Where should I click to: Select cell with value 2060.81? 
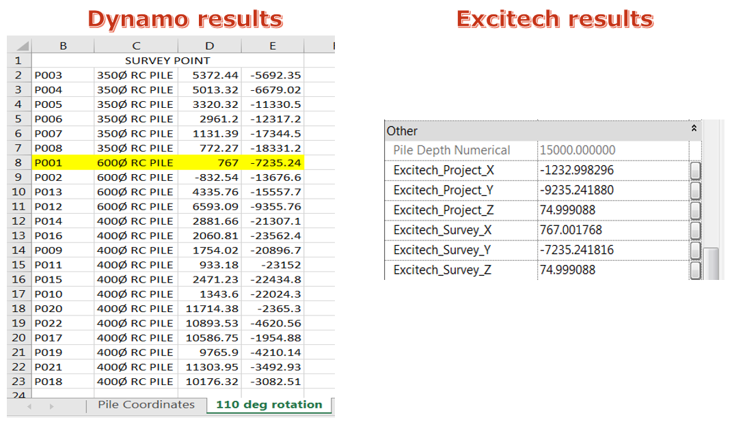[x=210, y=236]
